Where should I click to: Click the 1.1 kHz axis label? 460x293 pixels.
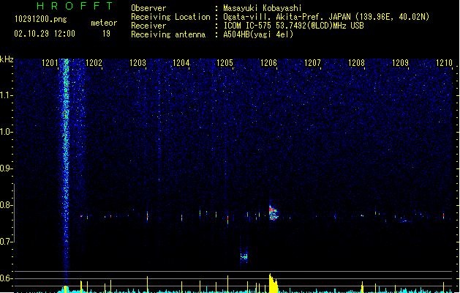[x=7, y=95]
